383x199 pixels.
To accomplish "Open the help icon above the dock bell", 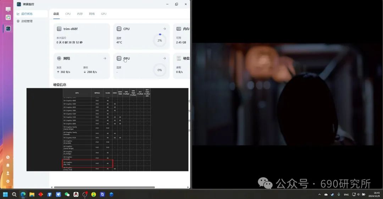I will [x=8, y=157].
